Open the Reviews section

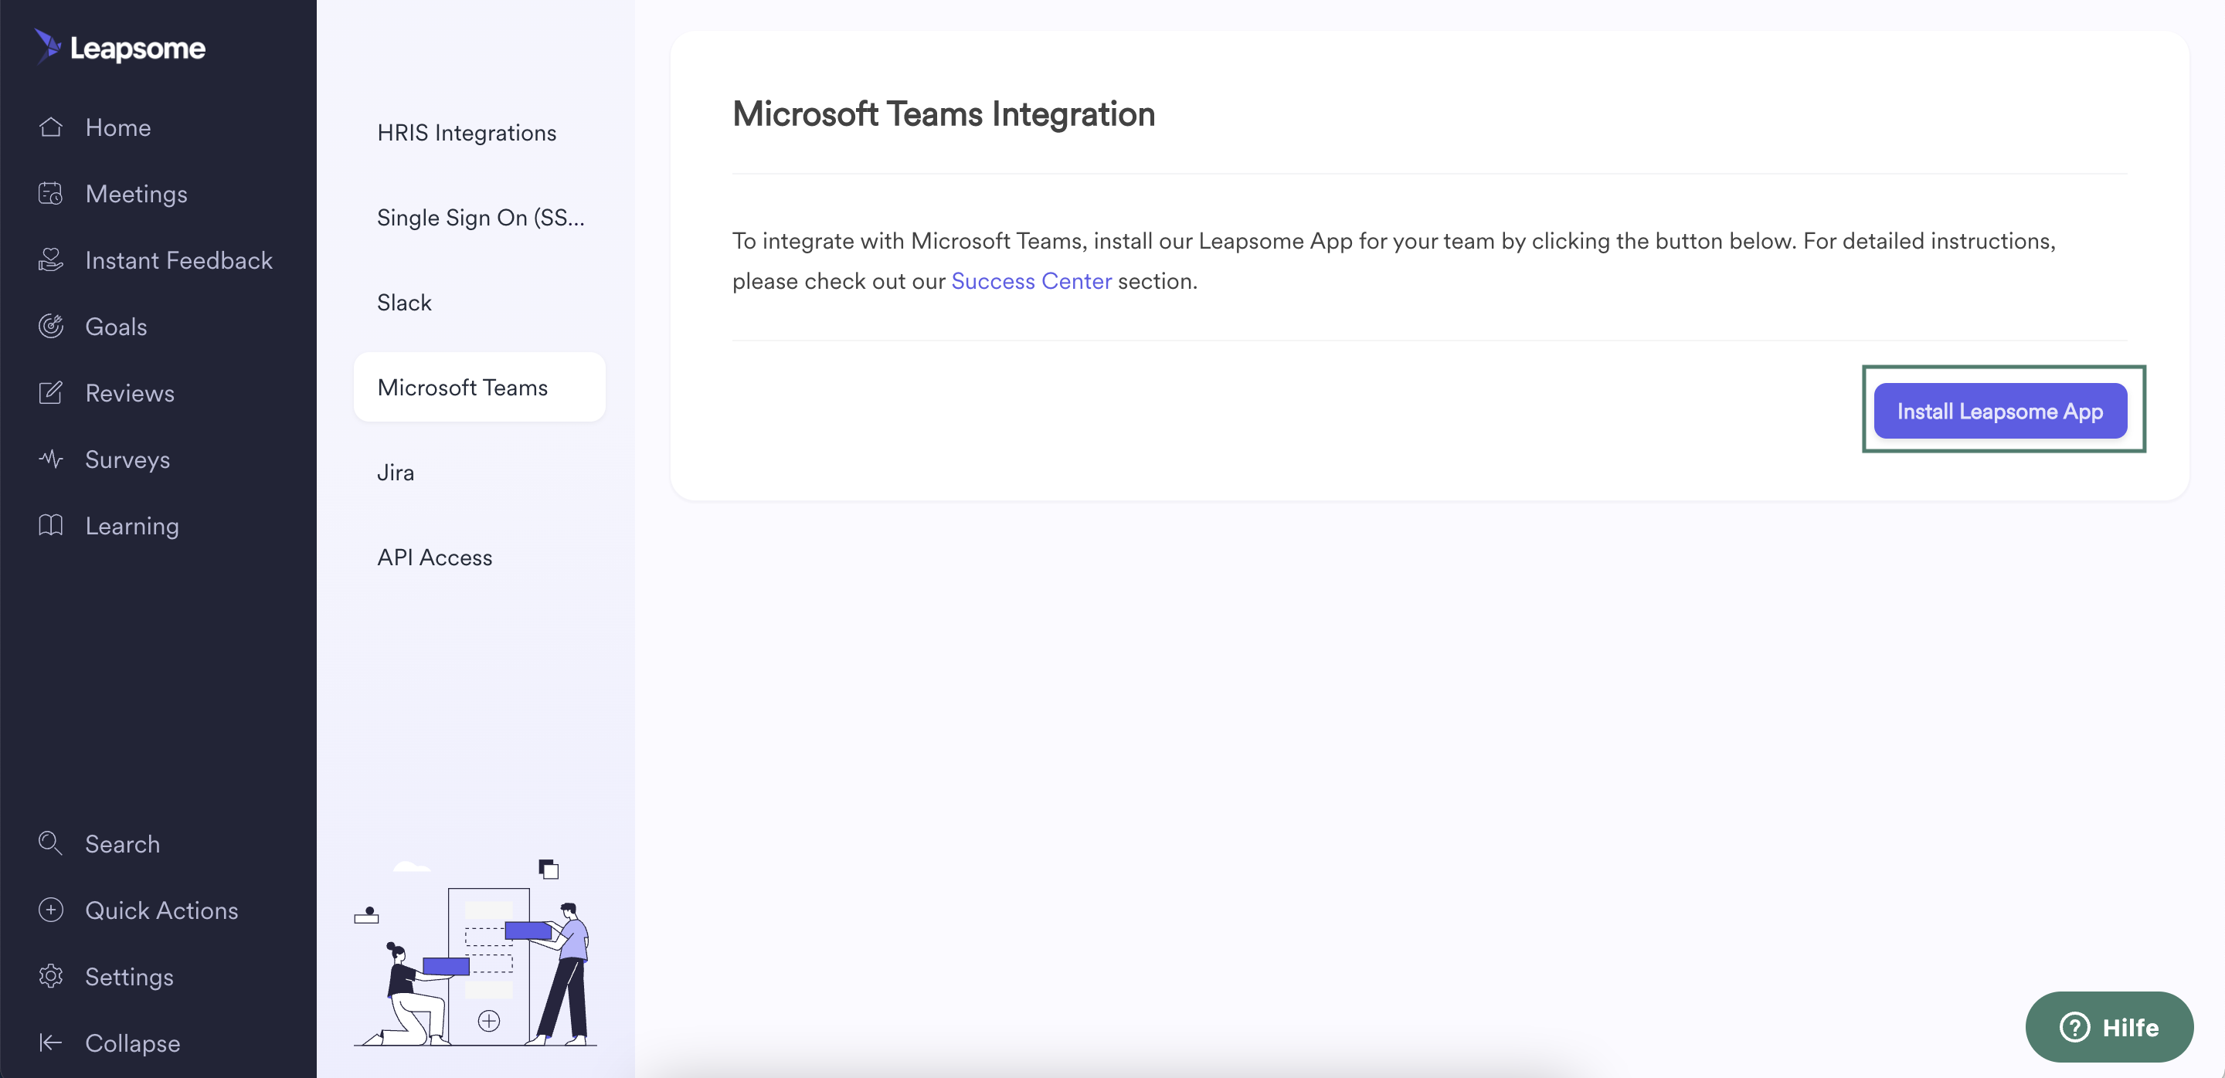130,393
